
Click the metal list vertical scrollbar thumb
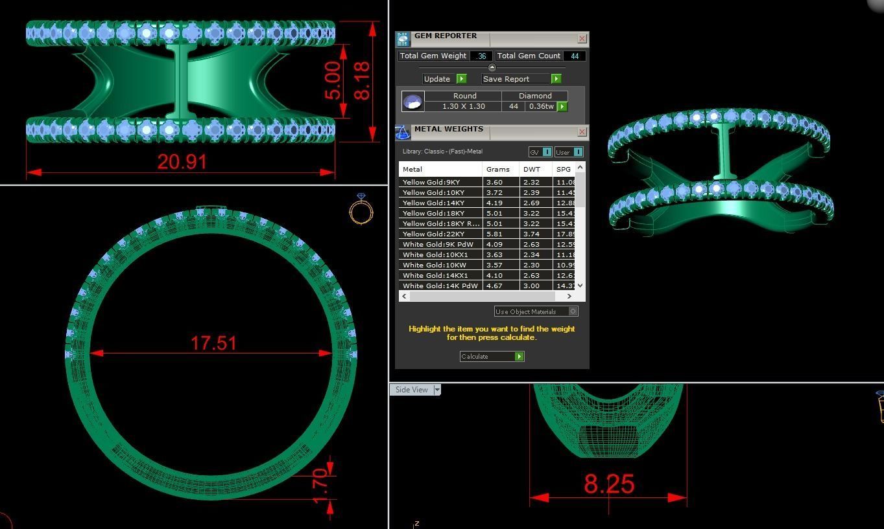click(580, 190)
